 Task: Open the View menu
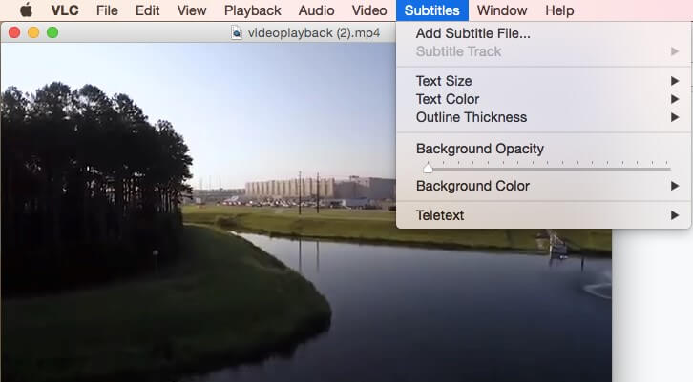[191, 10]
